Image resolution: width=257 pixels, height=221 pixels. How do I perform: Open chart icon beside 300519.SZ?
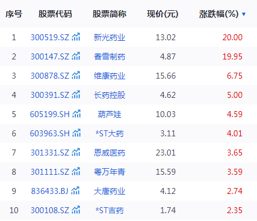point(76,37)
